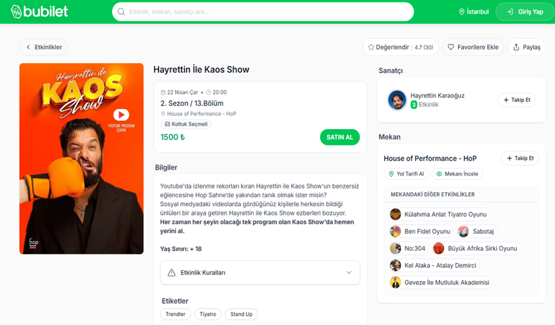Click the login arrow icon in Giriş Yap

(510, 12)
